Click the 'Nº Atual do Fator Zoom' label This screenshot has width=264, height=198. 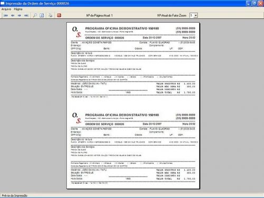172,15
